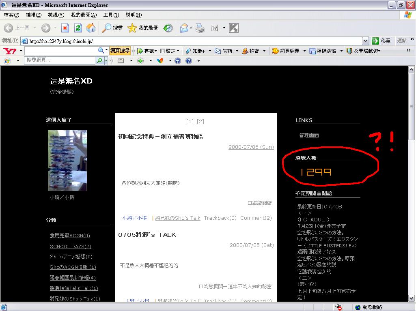Click 阻擋跳窗 popup blocker
This screenshot has width=416, height=311.
323,51
